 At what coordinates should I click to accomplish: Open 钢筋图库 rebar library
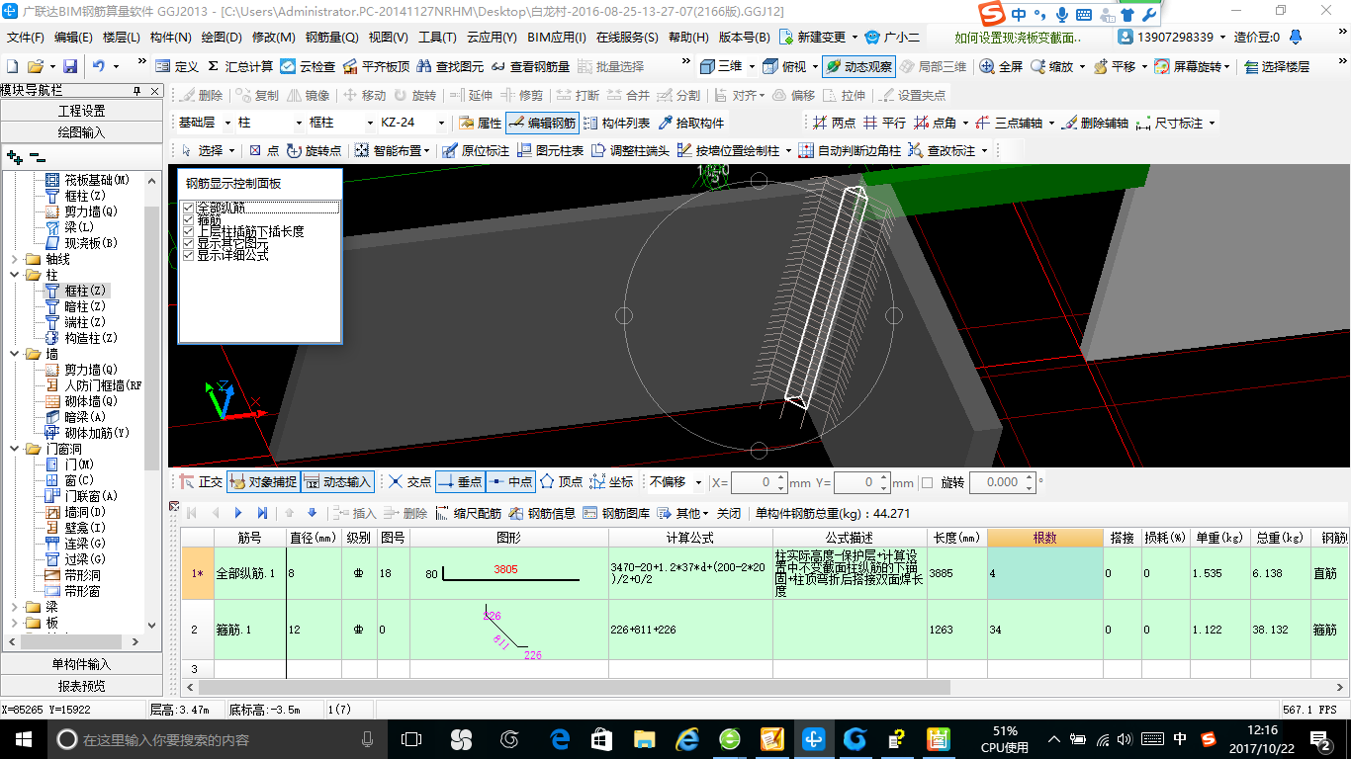click(617, 513)
